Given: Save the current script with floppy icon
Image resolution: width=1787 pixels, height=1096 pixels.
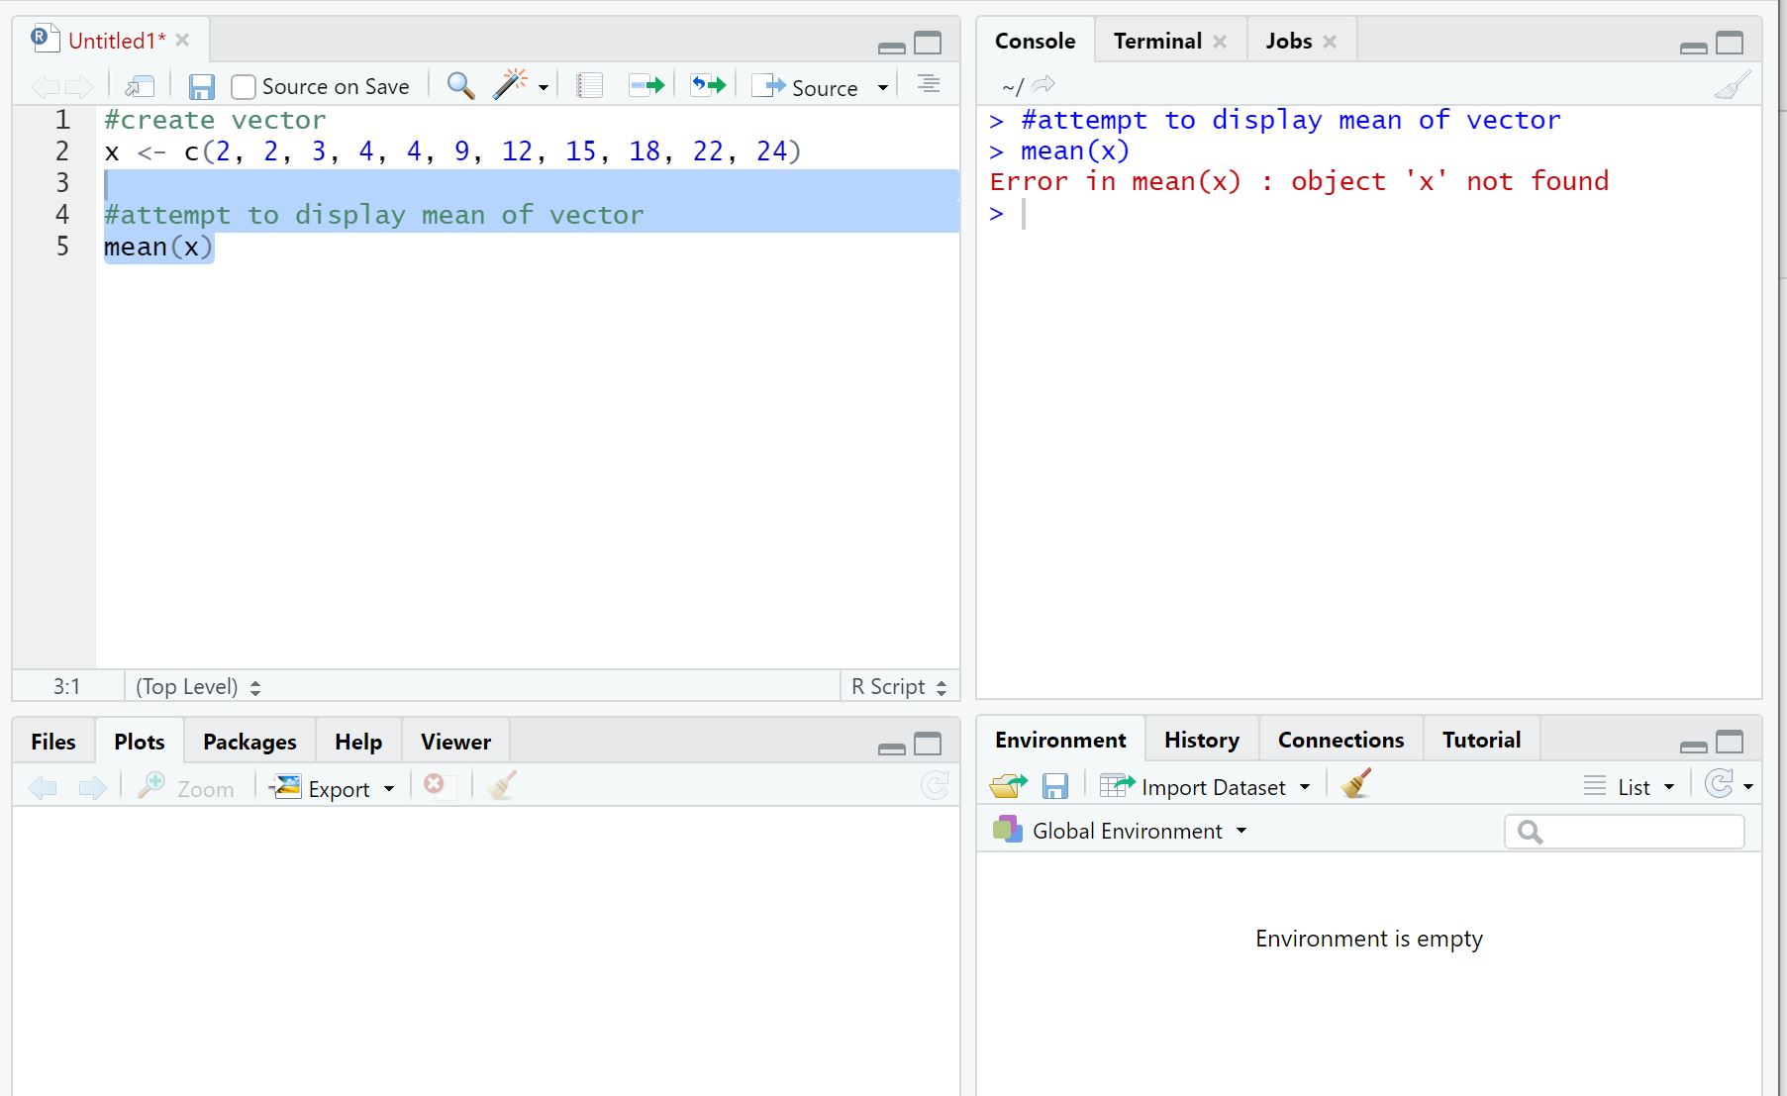Looking at the screenshot, I should tap(201, 87).
